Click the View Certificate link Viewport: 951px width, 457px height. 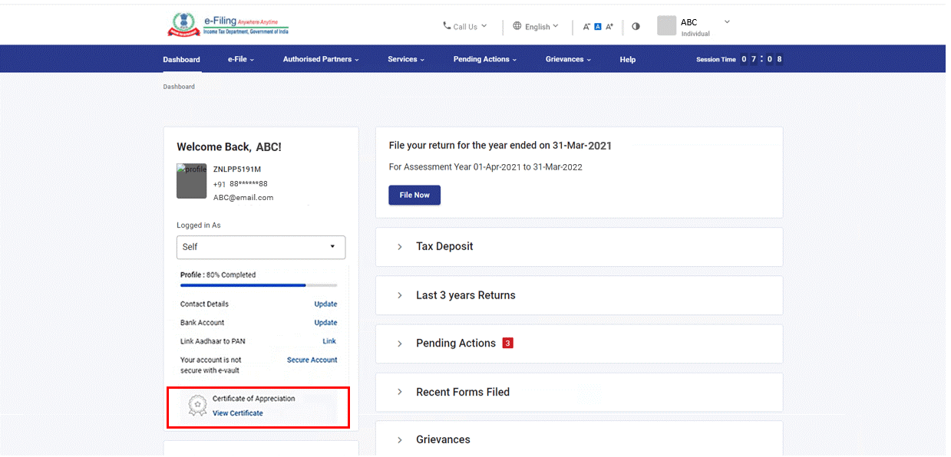click(238, 413)
